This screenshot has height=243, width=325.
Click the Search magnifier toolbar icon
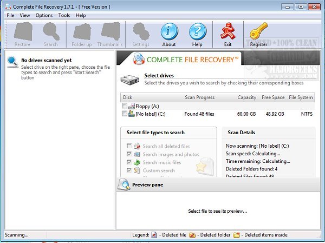point(51,31)
